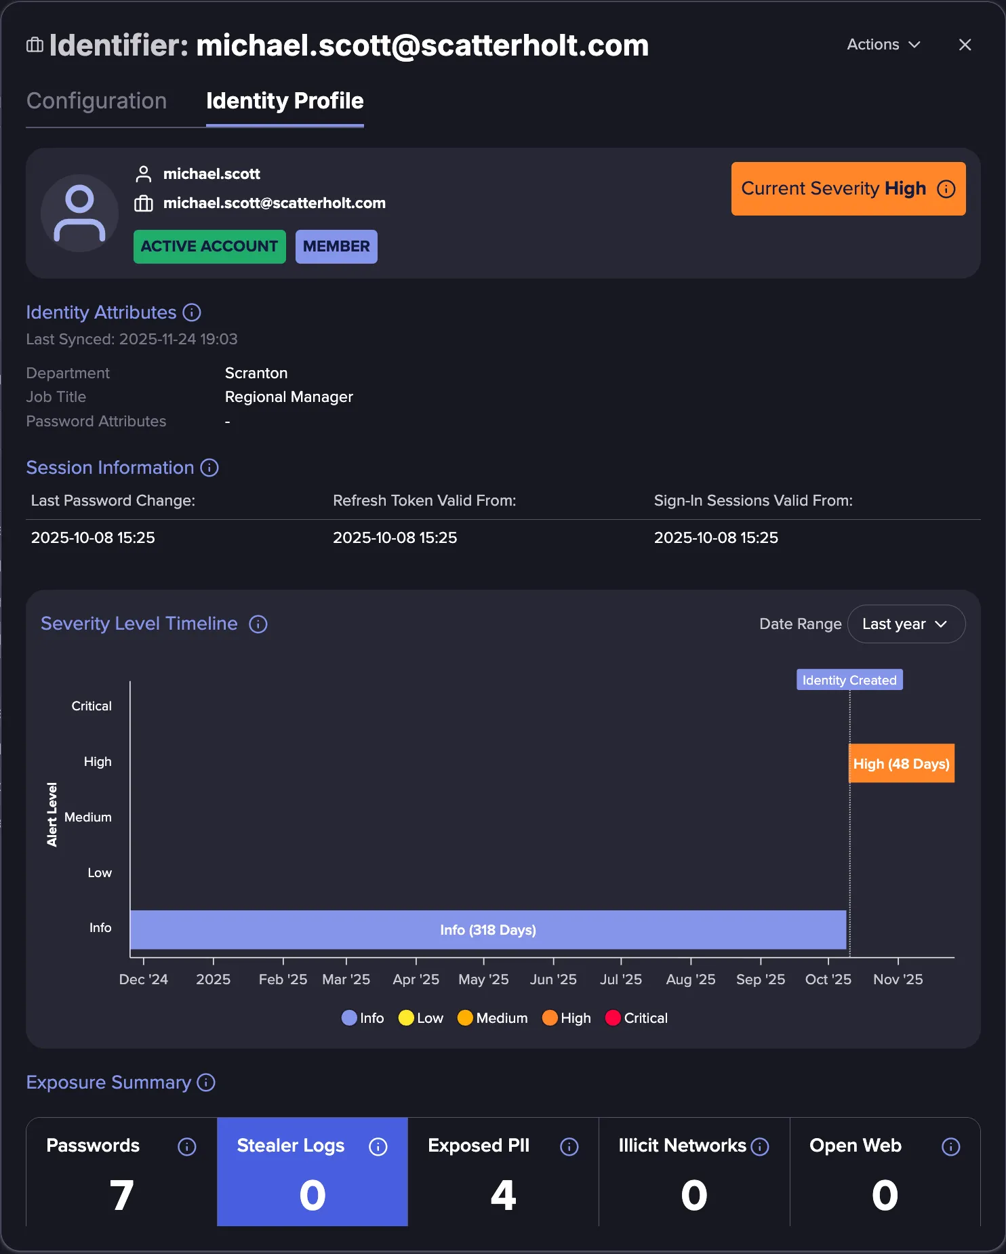Click the 2025-10-08 15:25 Last Password Change value
This screenshot has height=1254, width=1006.
[x=93, y=538]
